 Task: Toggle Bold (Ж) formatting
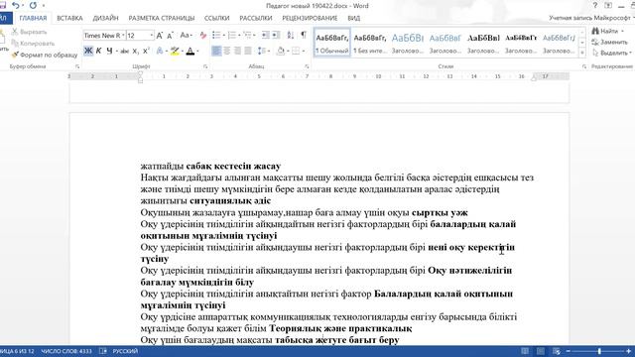pyautogui.click(x=88, y=51)
